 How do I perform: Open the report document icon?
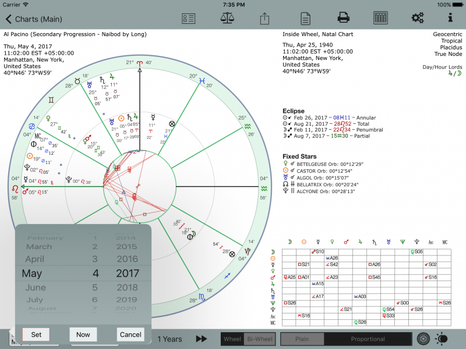coord(305,17)
